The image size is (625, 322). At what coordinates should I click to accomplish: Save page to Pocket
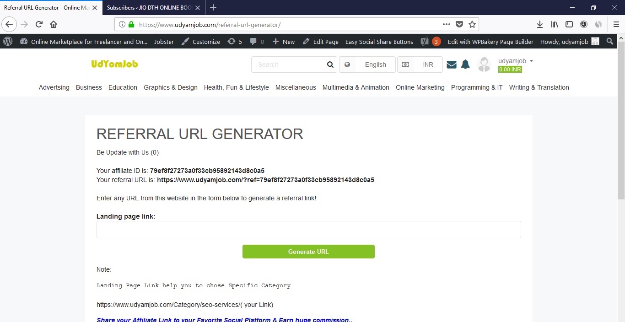coord(459,25)
